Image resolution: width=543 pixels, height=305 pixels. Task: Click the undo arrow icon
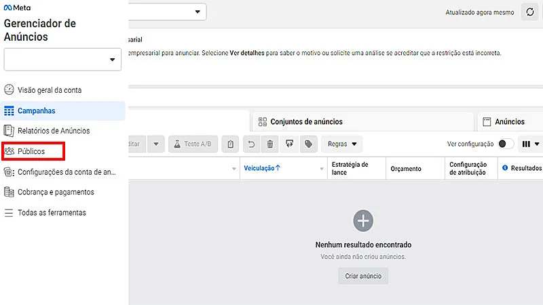(251, 144)
